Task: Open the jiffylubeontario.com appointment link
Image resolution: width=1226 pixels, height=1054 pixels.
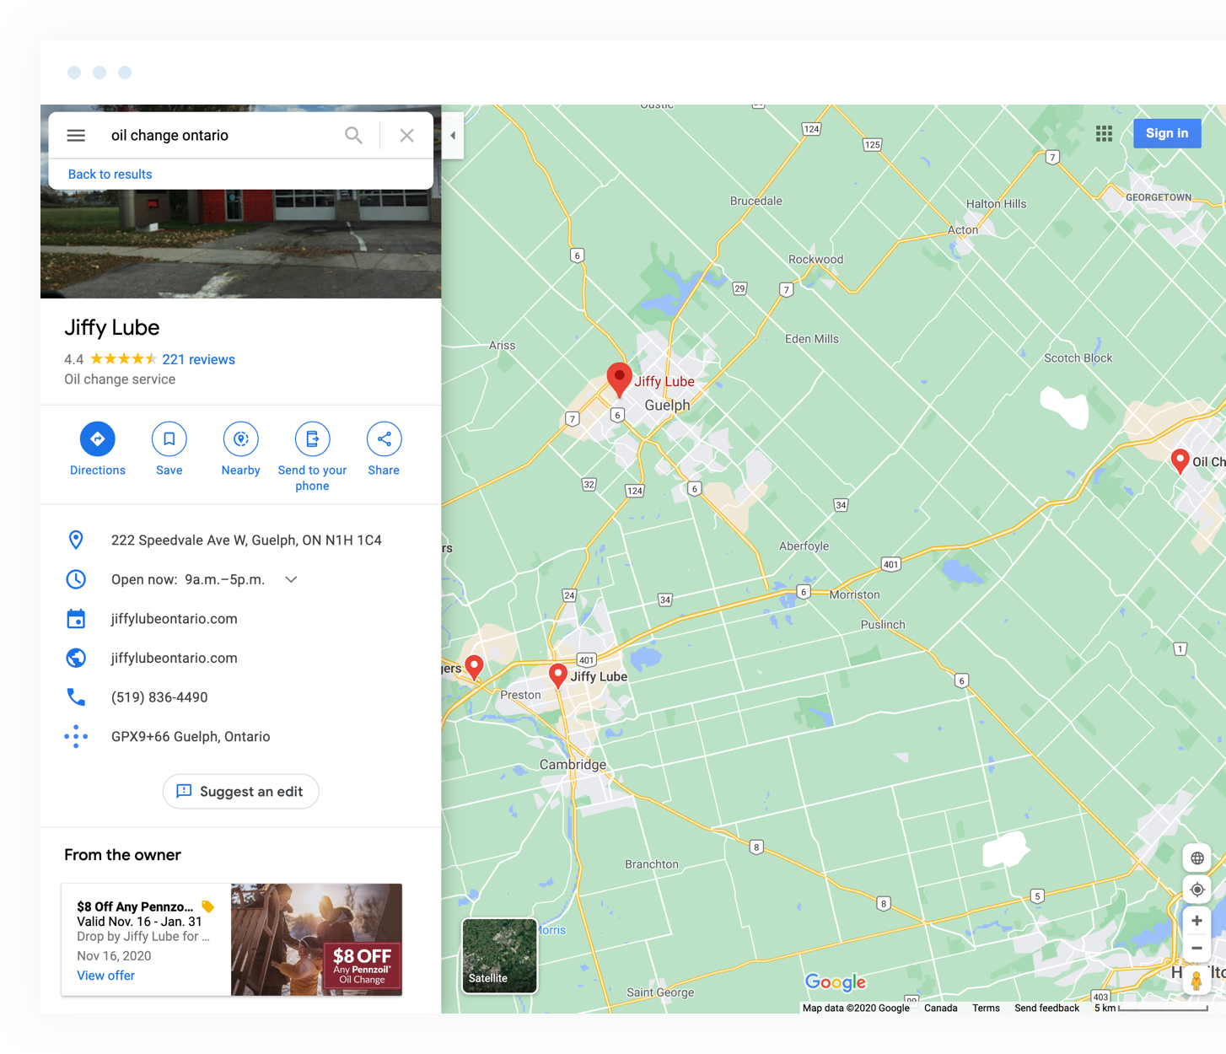Action: coord(175,619)
